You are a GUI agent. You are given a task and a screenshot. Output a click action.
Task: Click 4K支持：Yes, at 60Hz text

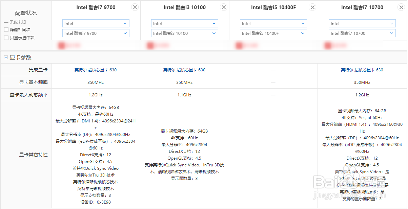362,118
